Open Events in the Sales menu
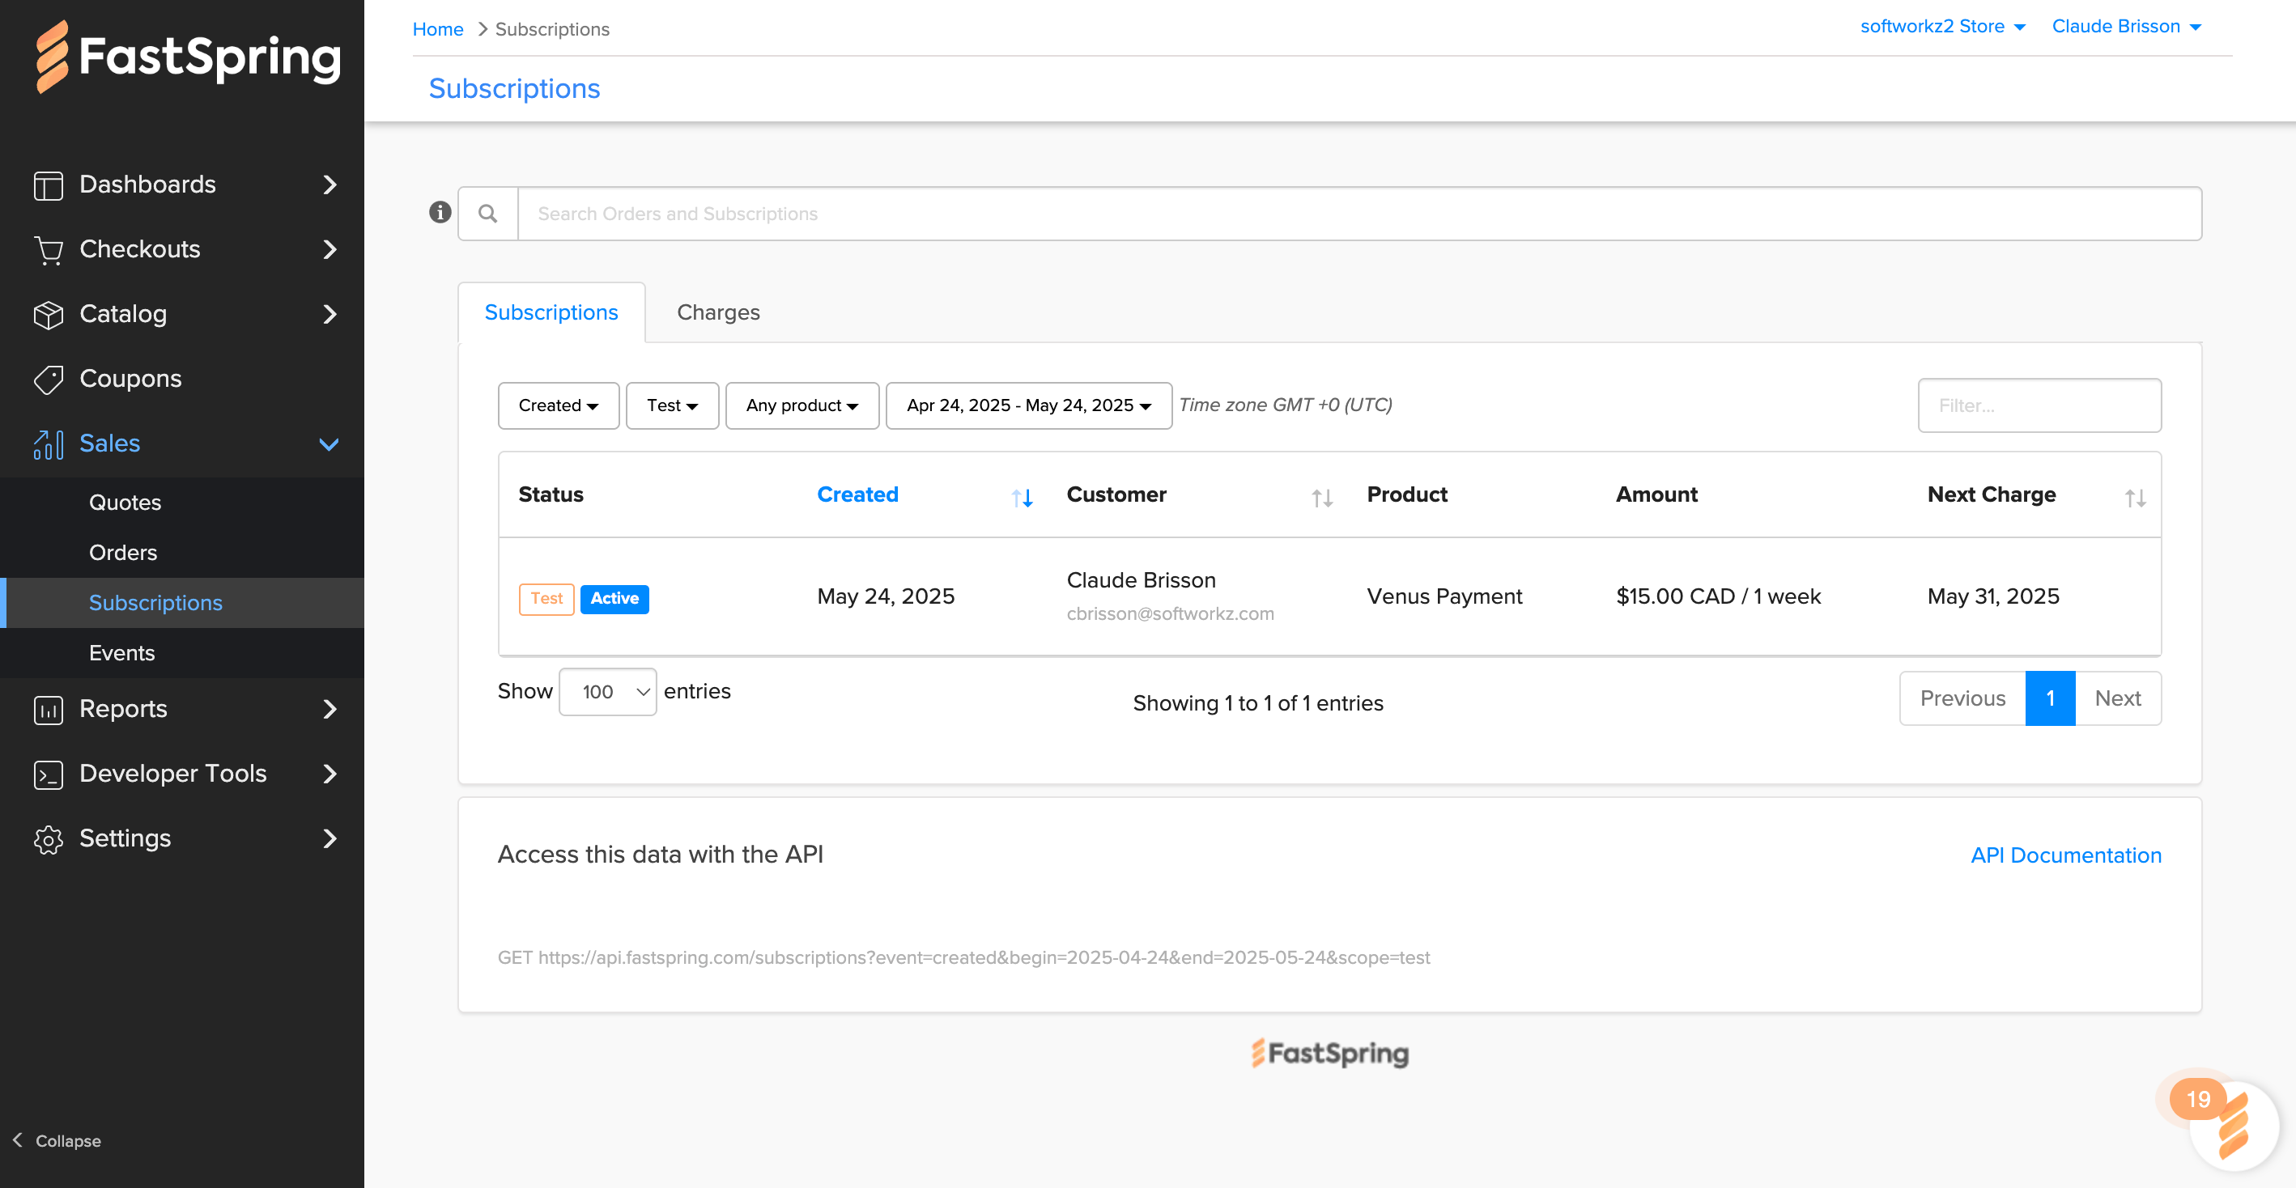This screenshot has width=2296, height=1188. [x=122, y=653]
